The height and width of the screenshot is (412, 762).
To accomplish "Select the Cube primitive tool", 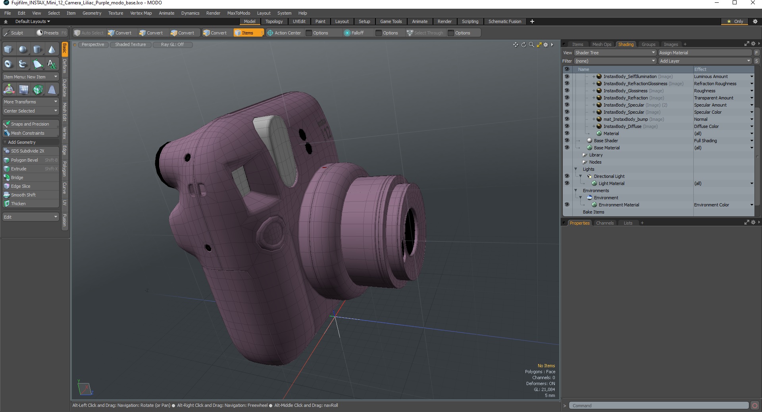I will pos(8,50).
